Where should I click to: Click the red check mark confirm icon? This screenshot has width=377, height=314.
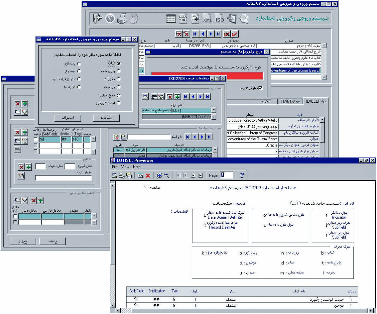click(235, 34)
